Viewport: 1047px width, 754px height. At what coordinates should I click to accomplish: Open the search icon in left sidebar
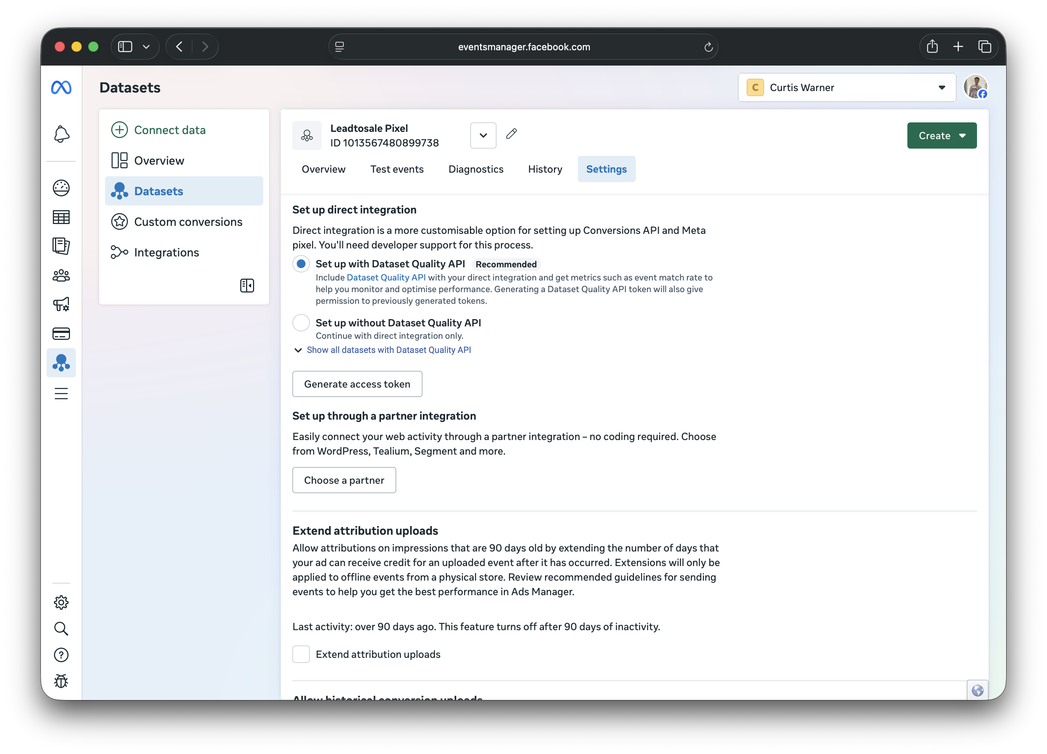coord(61,629)
